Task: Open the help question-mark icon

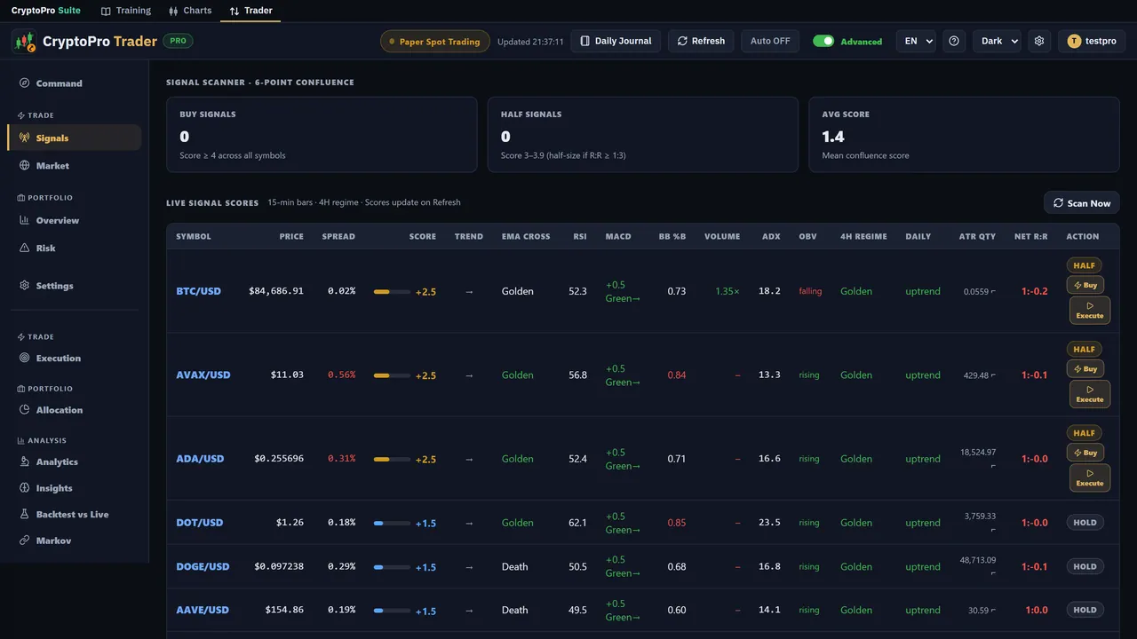Action: 954,41
